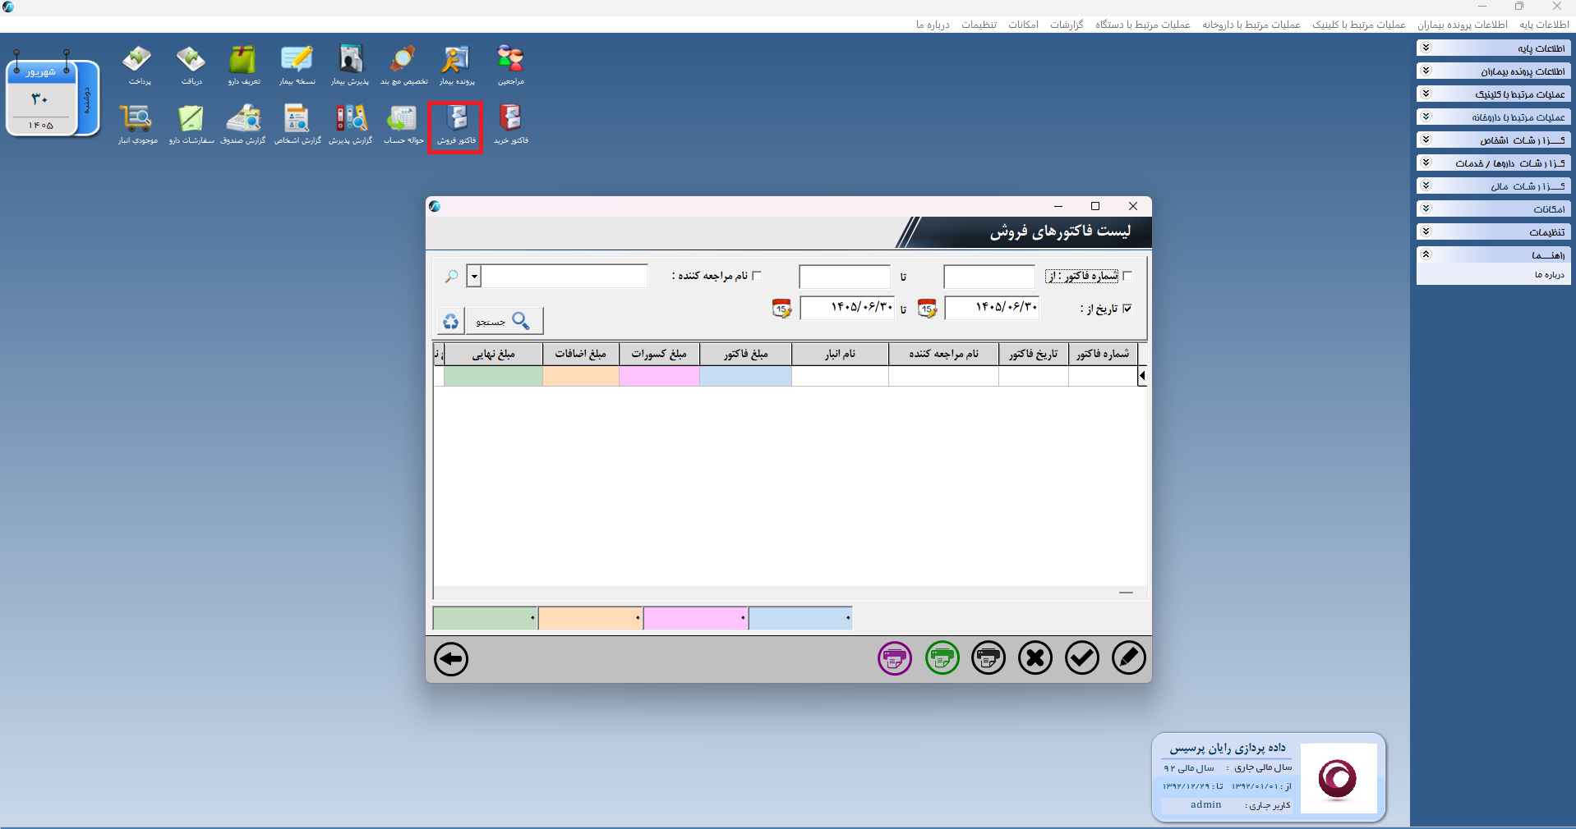
Task: Uncheck the تاریخ از date filter checkbox
Action: click(1127, 309)
